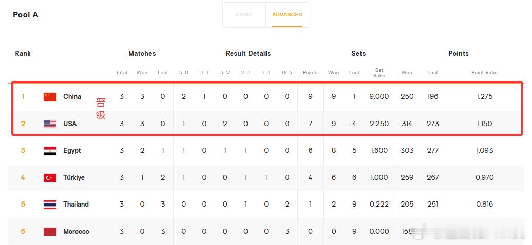532x245 pixels.
Task: Open the USA team link
Action: (70, 124)
